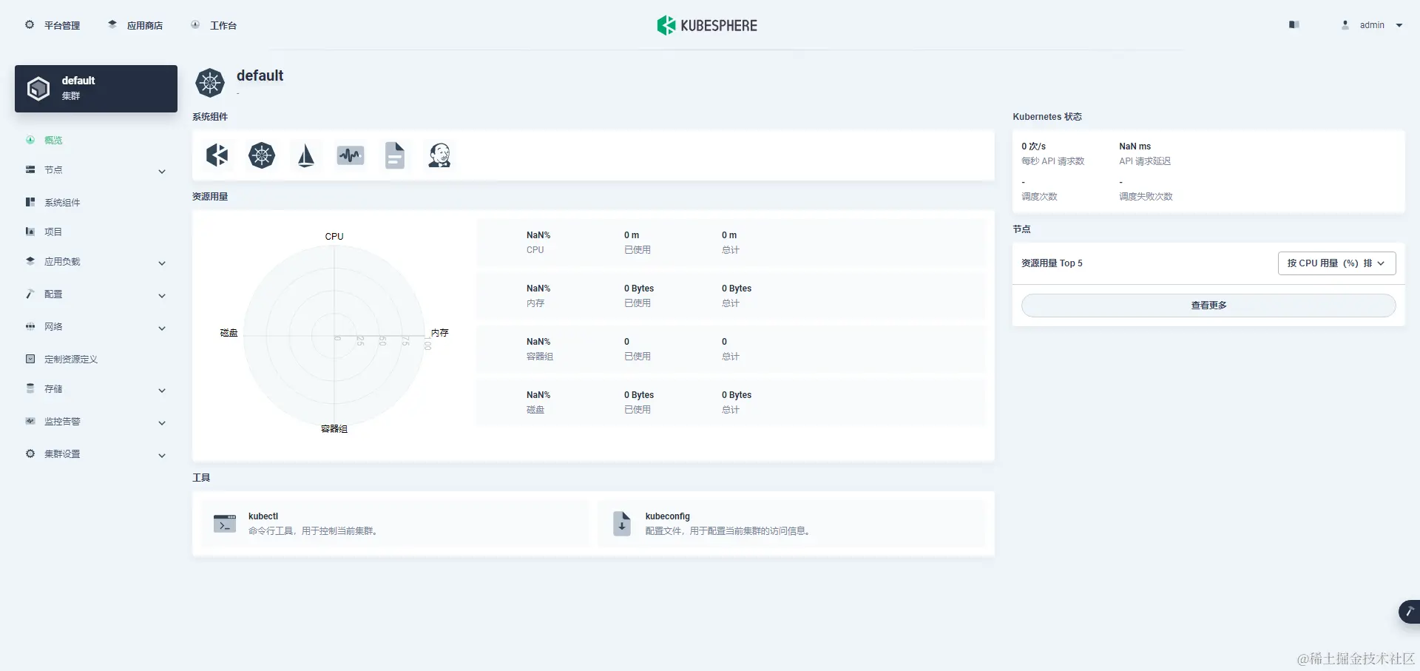Click the KubeSphere logo in the header
The image size is (1420, 671).
point(707,25)
